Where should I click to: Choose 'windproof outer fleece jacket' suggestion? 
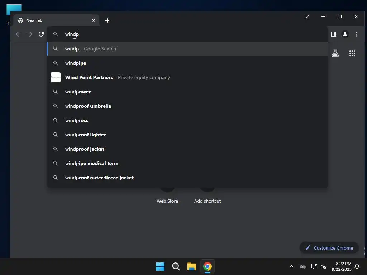187,178
